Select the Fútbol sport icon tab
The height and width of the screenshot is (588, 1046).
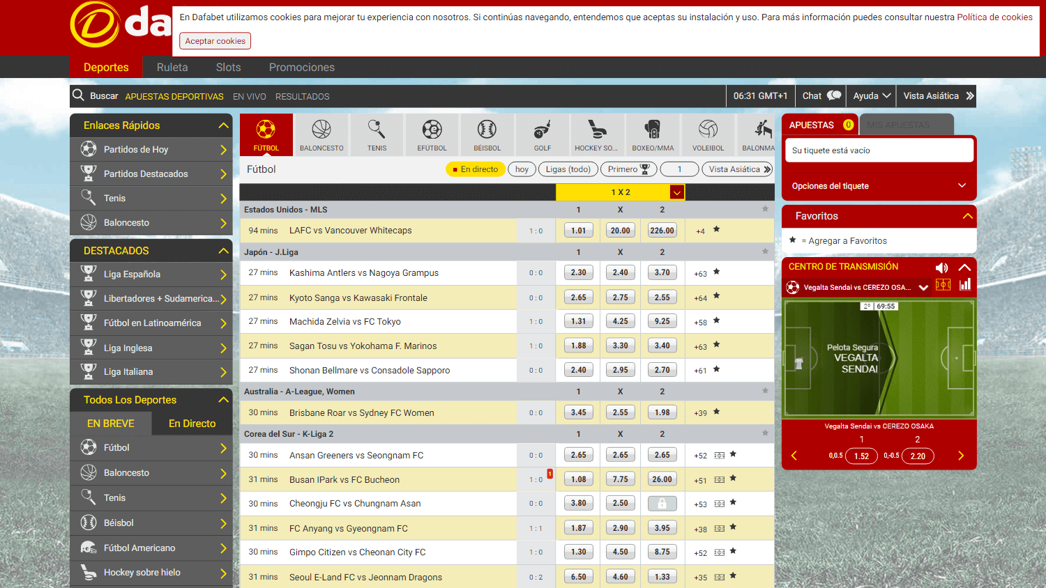(266, 134)
